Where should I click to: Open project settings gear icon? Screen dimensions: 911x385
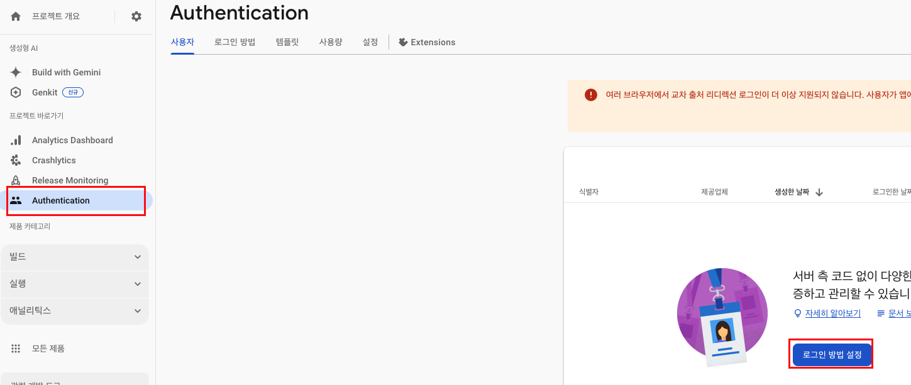coord(136,16)
